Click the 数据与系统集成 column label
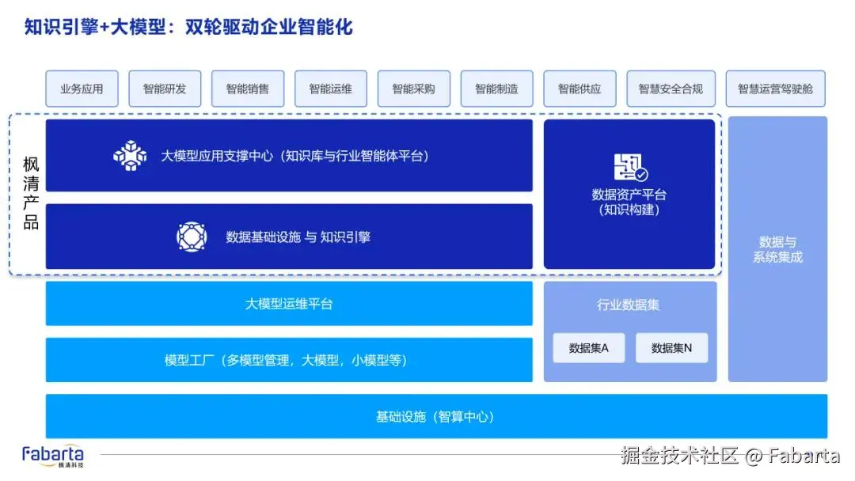Screen dimensions: 855x481 click(x=777, y=249)
